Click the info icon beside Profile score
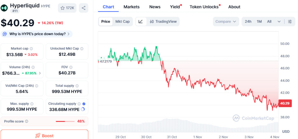 [x=26, y=121]
